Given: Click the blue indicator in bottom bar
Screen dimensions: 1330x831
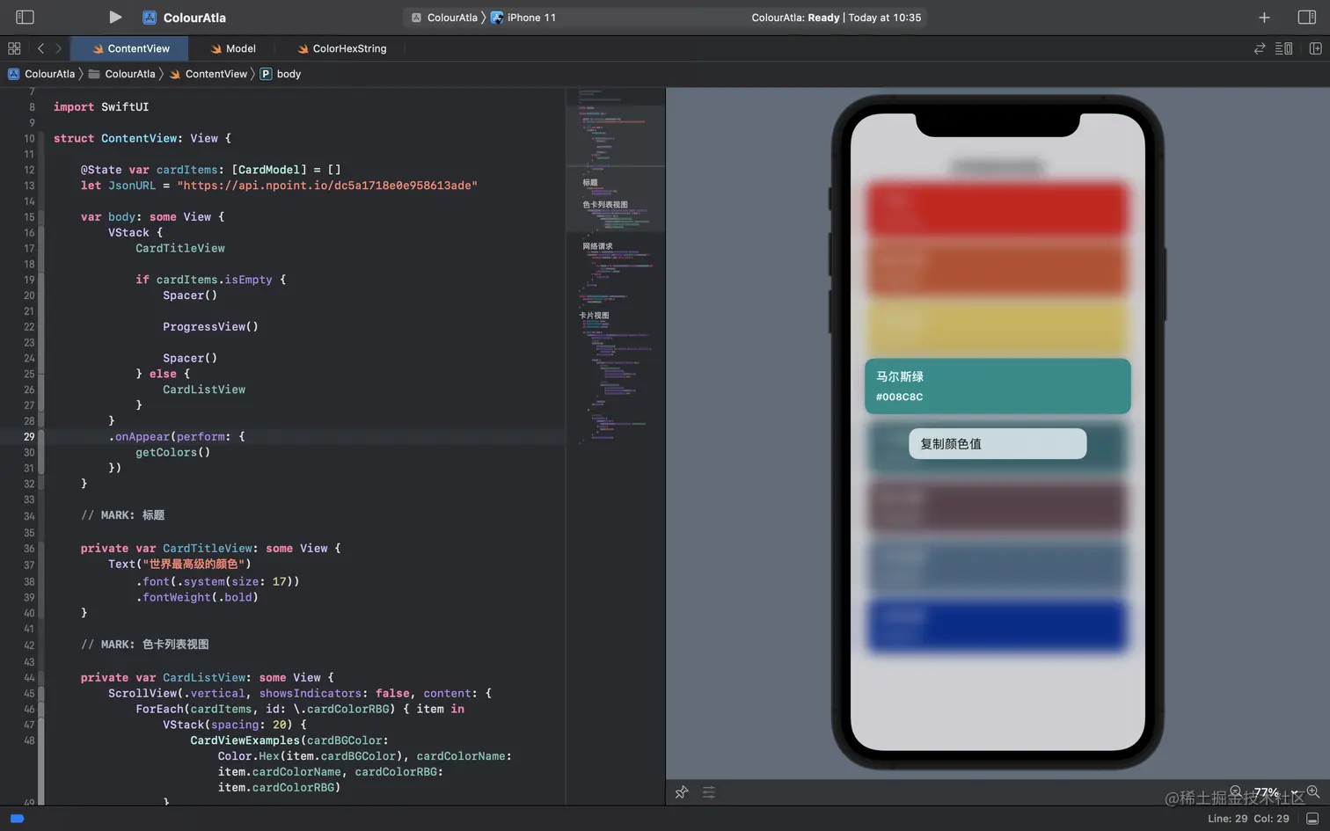Looking at the screenshot, I should click(x=17, y=819).
